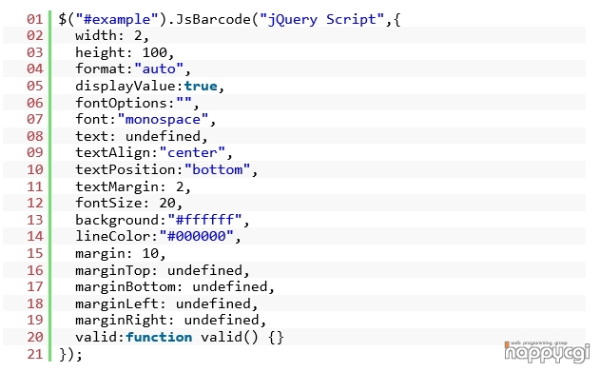
Task: Click the happycgi watermark logo
Action: [547, 351]
